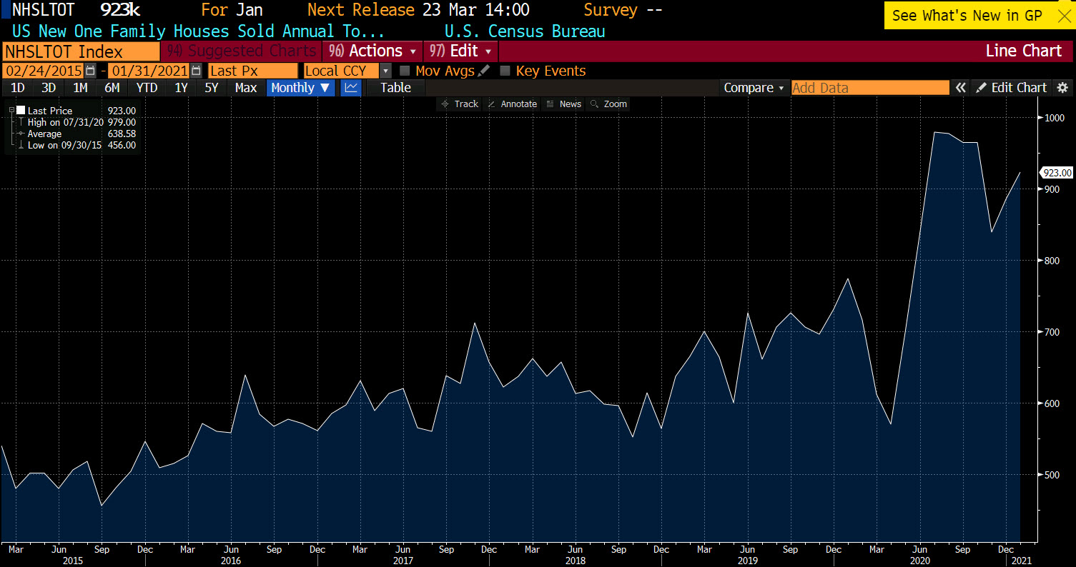Click the end date field 01/31/2021

tap(149, 71)
